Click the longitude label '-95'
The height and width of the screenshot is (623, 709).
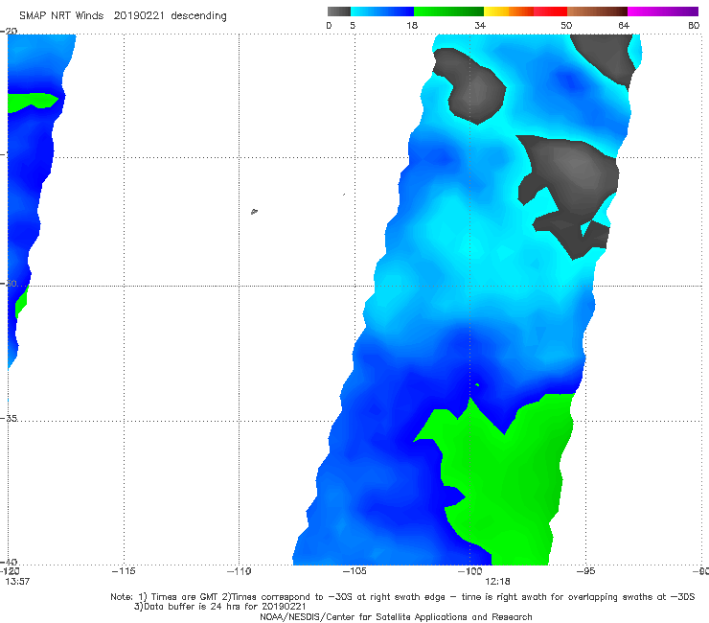585,571
